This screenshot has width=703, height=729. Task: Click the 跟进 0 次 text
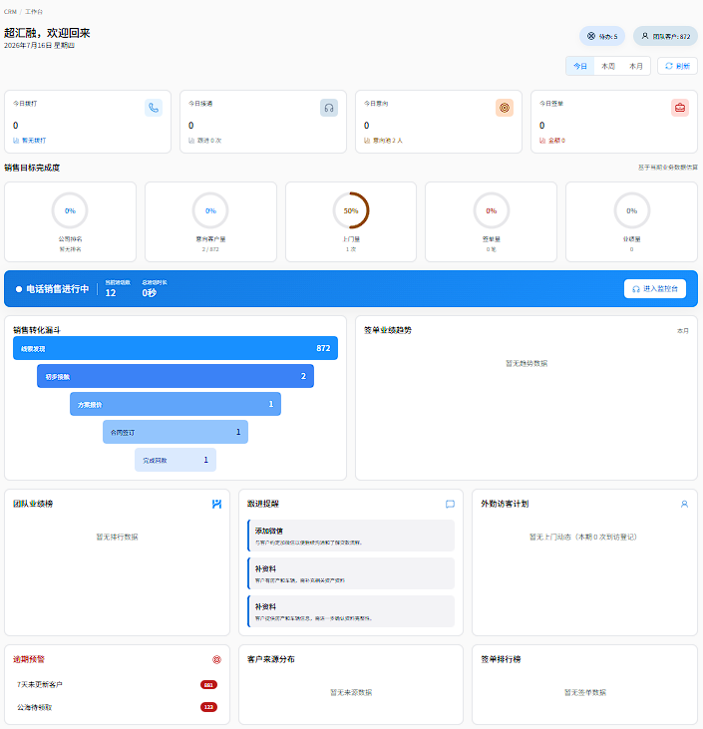pyautogui.click(x=209, y=141)
